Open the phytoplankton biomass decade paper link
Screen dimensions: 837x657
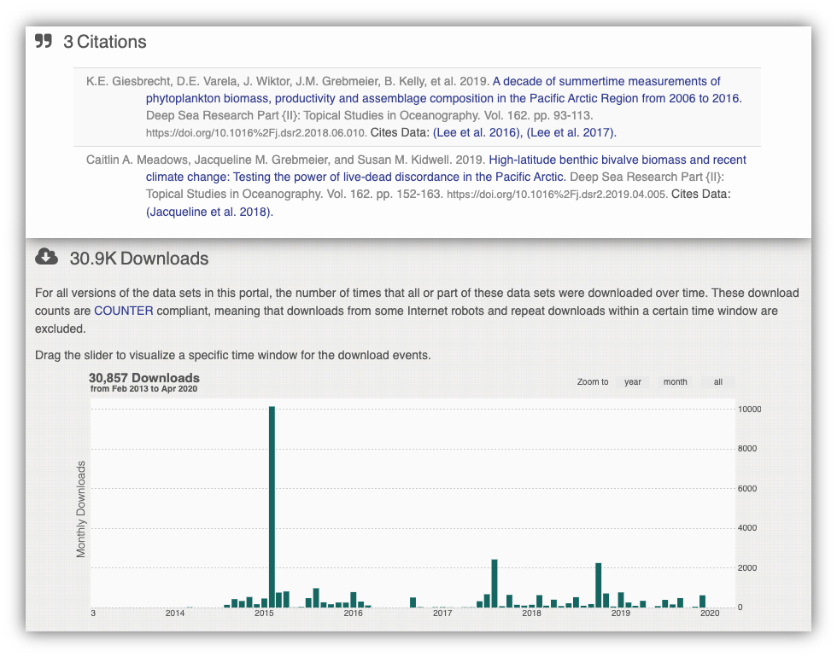443,90
